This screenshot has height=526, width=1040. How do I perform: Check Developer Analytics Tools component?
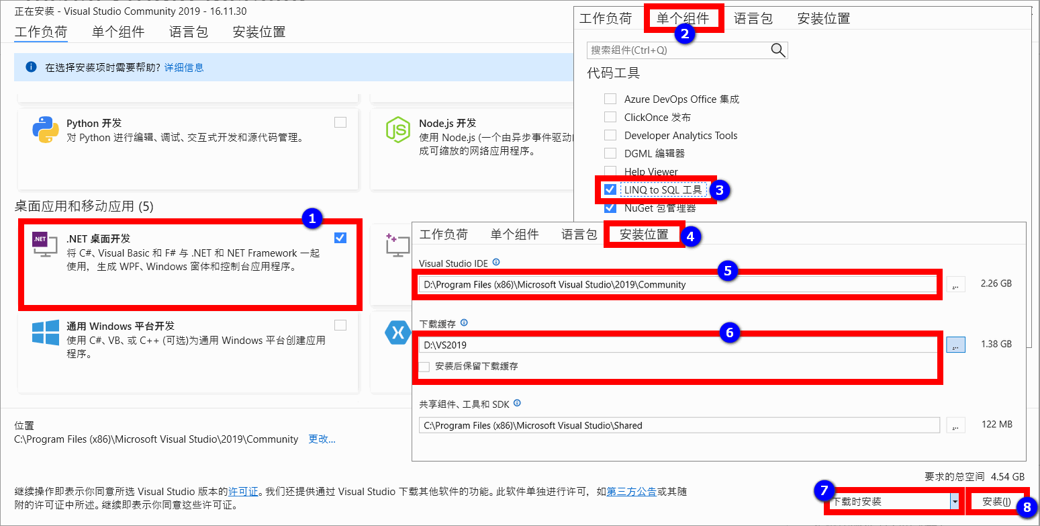point(610,135)
